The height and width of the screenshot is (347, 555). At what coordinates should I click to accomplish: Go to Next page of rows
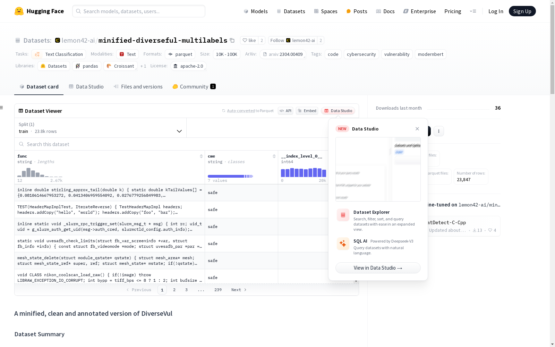pos(239,290)
